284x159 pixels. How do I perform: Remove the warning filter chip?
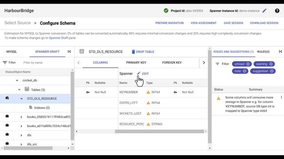[271, 64]
